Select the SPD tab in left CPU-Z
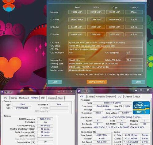This screenshot has width=153, height=145. coord(43,98)
